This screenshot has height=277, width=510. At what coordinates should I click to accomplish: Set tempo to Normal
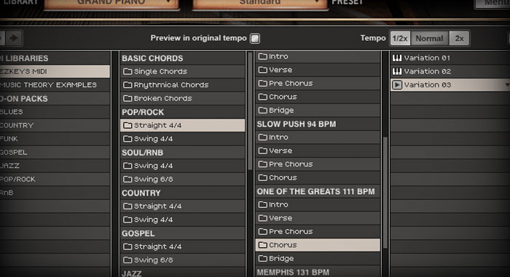429,39
